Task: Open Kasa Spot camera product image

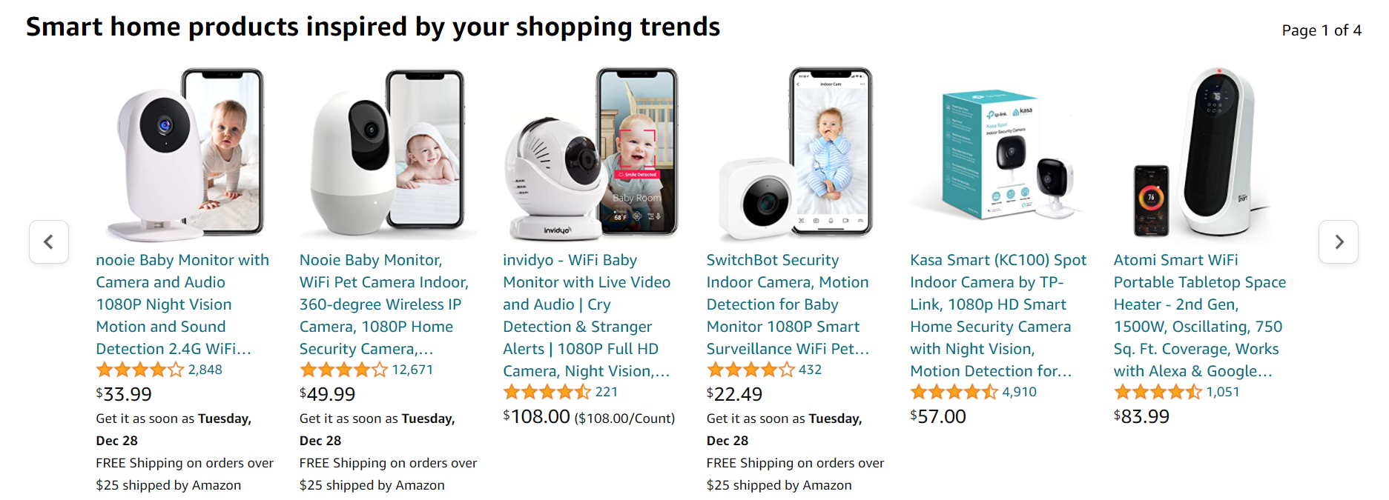Action: (x=998, y=154)
